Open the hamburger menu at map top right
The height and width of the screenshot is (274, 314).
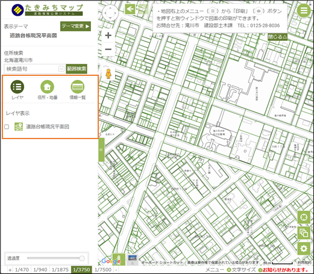pos(304,10)
